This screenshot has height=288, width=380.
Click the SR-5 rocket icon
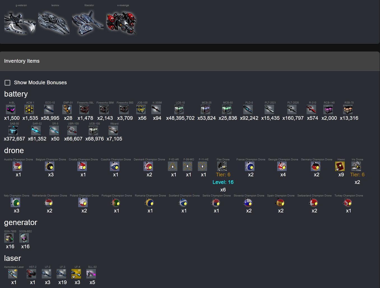(54, 130)
